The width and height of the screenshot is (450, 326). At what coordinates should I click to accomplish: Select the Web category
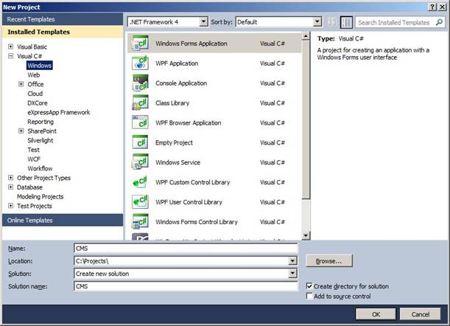click(34, 75)
